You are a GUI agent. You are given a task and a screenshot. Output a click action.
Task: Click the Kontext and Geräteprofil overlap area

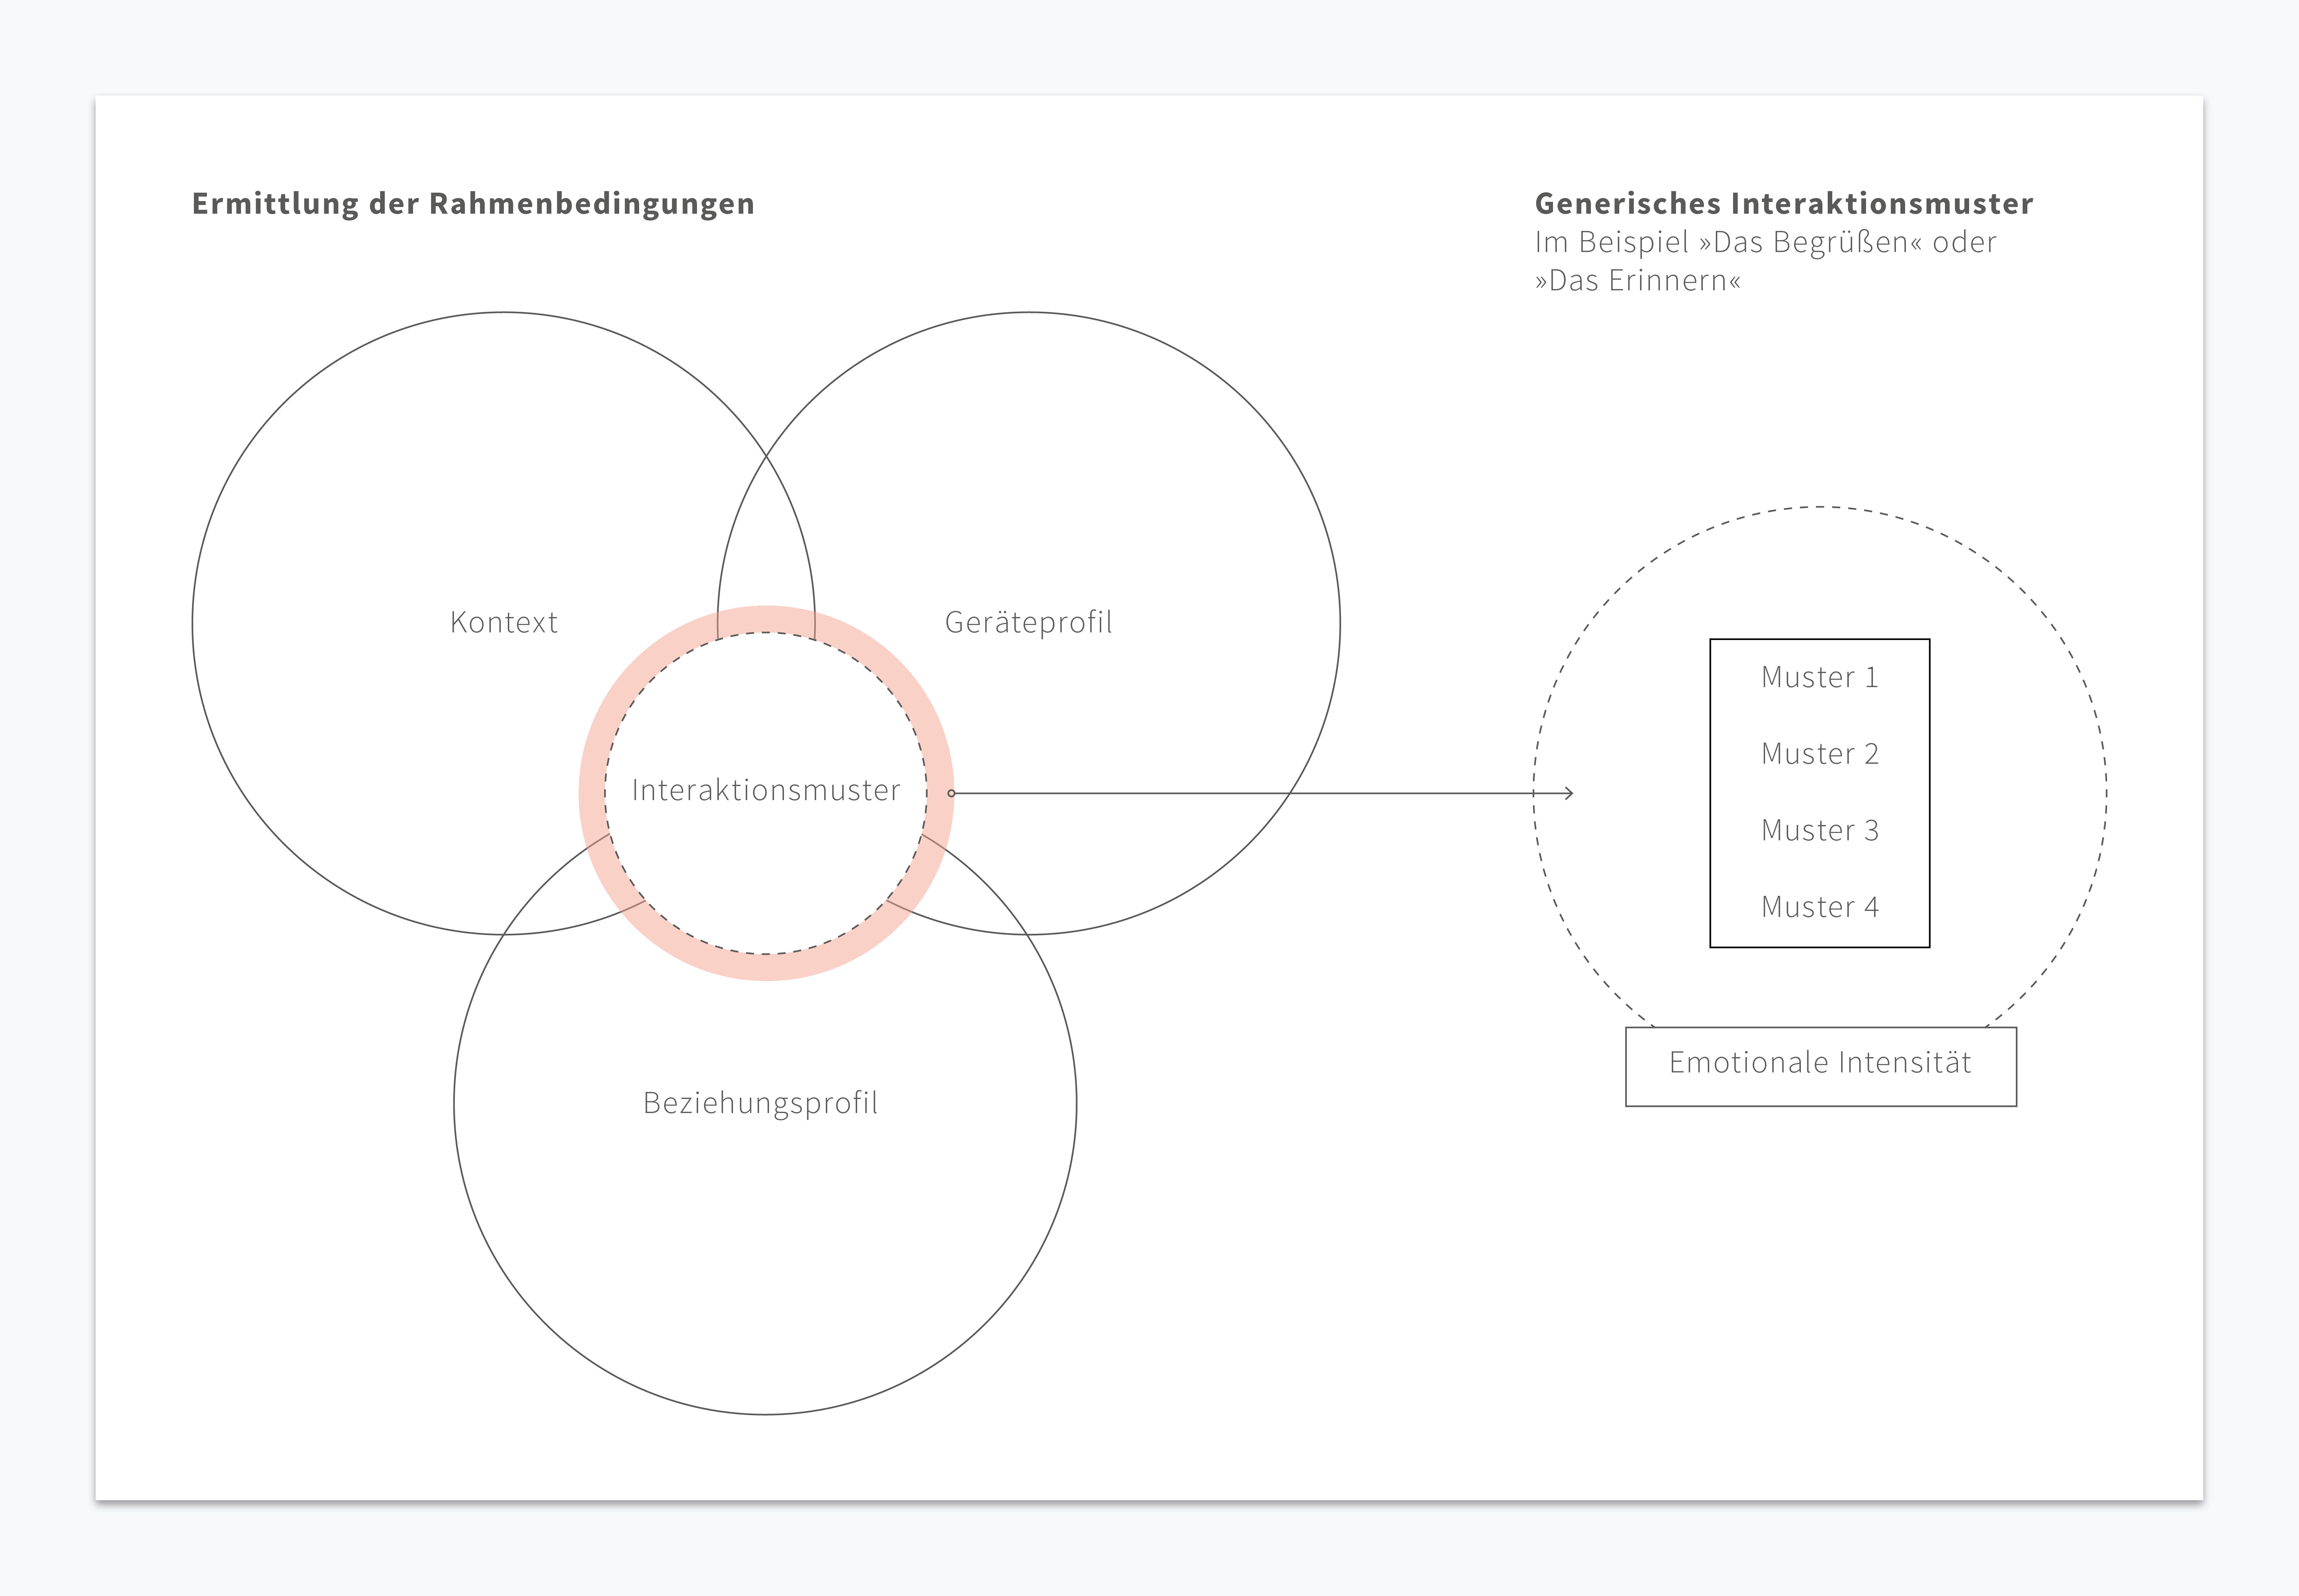click(x=766, y=540)
